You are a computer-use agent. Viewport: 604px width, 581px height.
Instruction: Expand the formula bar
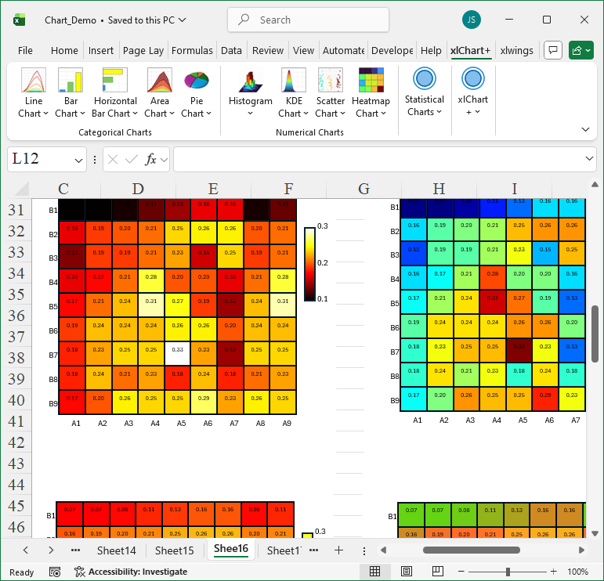pyautogui.click(x=590, y=160)
